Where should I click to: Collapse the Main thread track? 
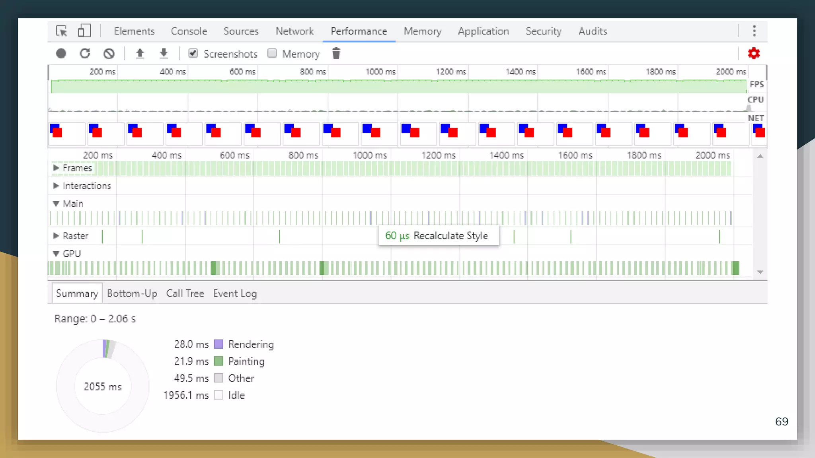tap(56, 204)
